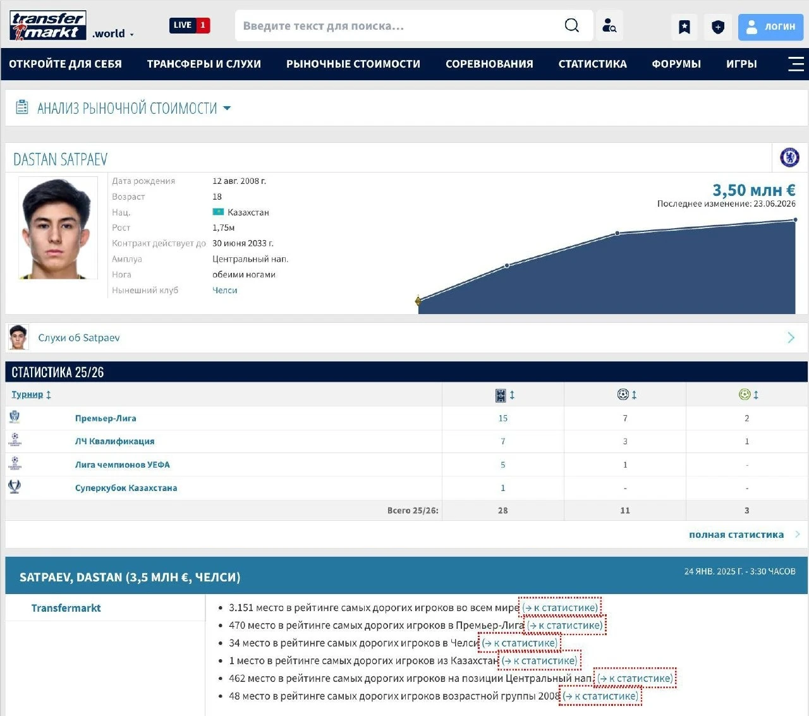Open Форумы menu
This screenshot has height=716, width=809.
[x=676, y=64]
